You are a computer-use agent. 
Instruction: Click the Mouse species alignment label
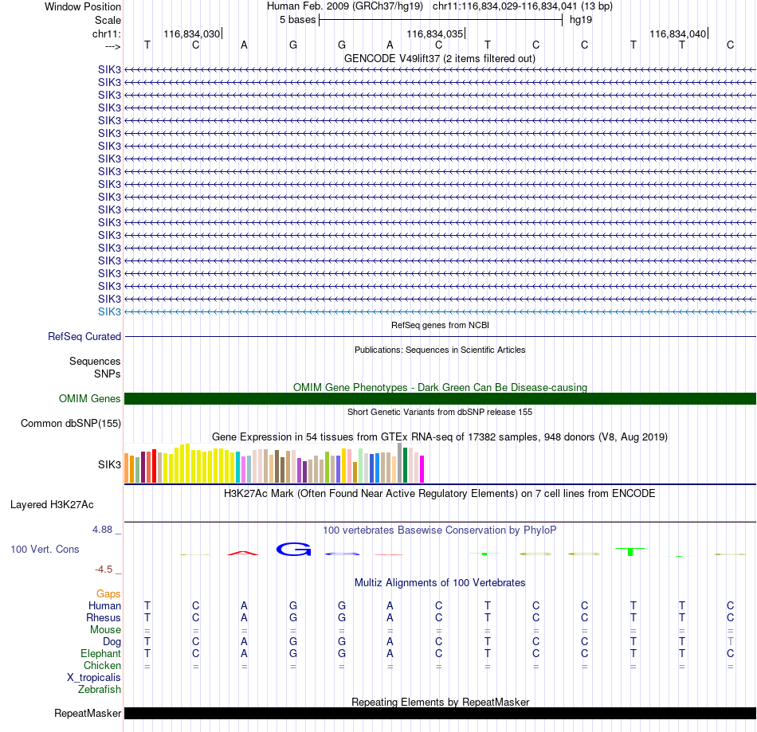click(x=105, y=630)
